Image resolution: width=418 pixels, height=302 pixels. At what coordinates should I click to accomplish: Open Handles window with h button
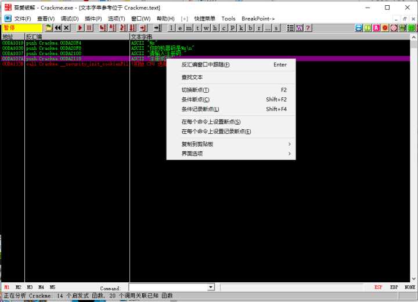(x=215, y=28)
